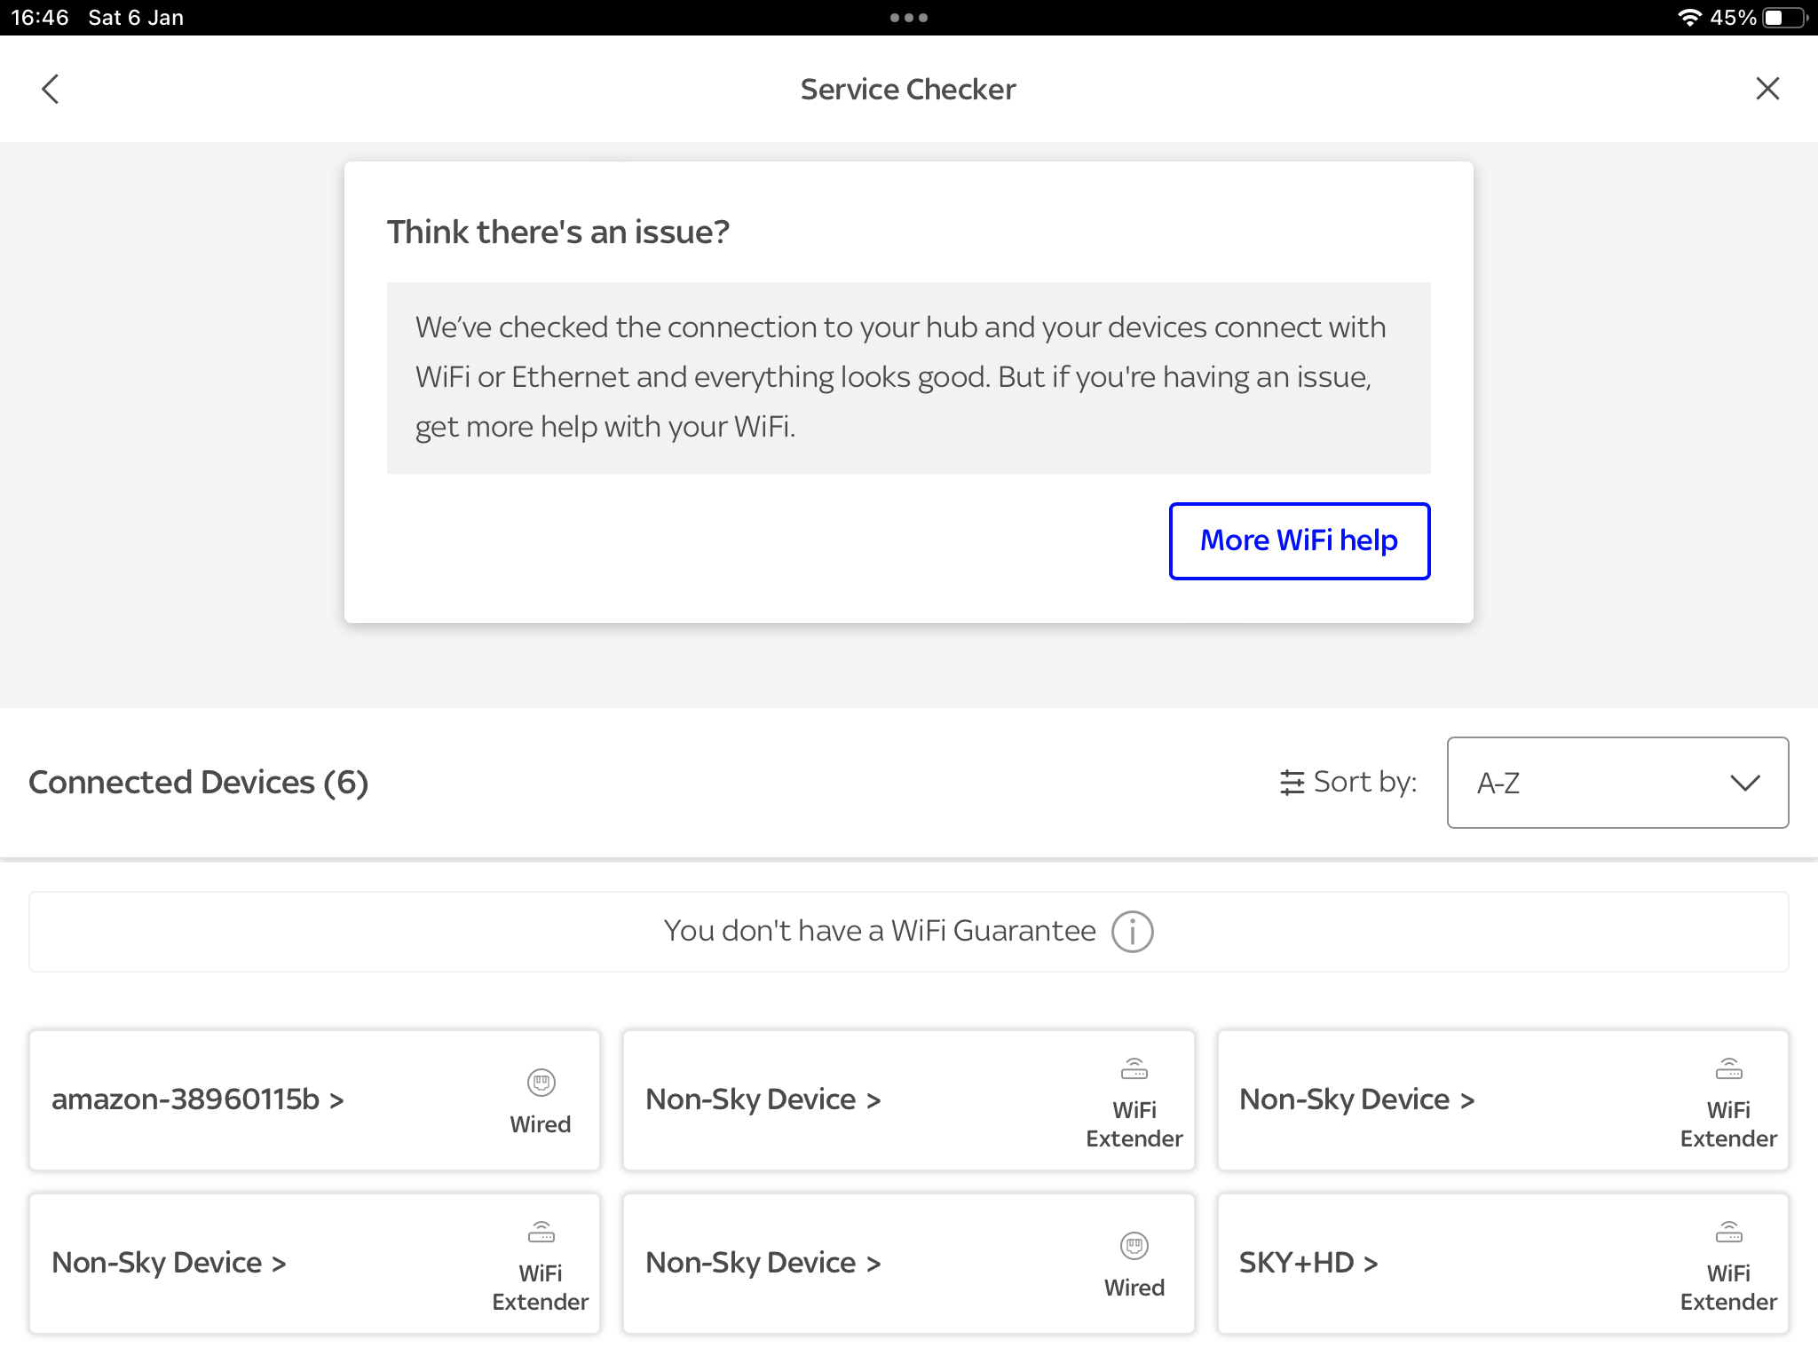This screenshot has width=1818, height=1363.
Task: Expand the sort dropdown chevron
Action: (1744, 783)
